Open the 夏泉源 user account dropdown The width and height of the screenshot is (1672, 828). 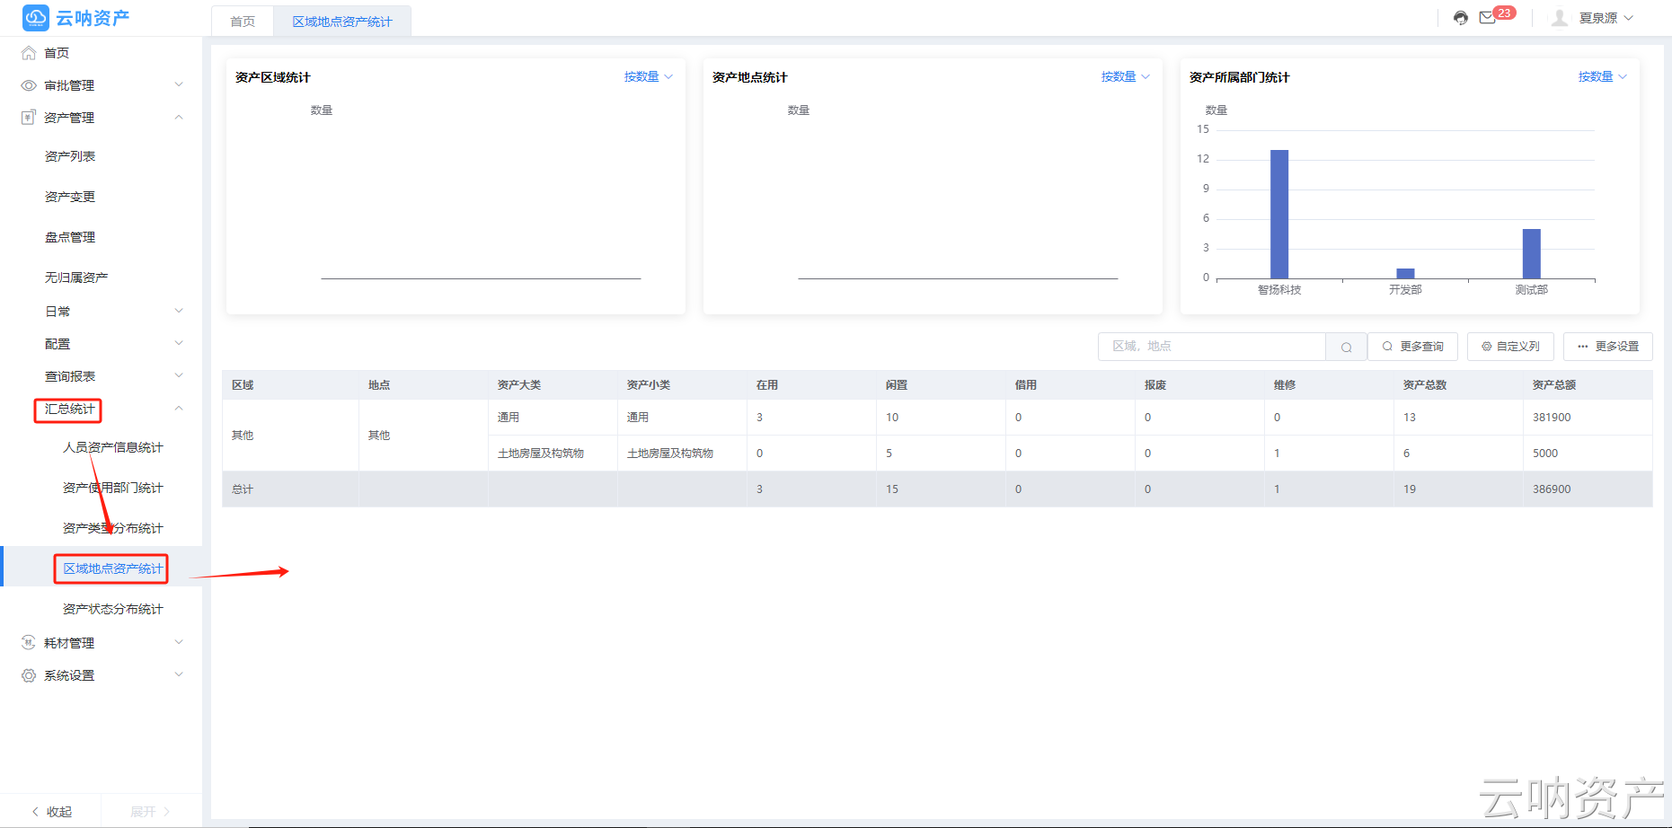pos(1606,18)
